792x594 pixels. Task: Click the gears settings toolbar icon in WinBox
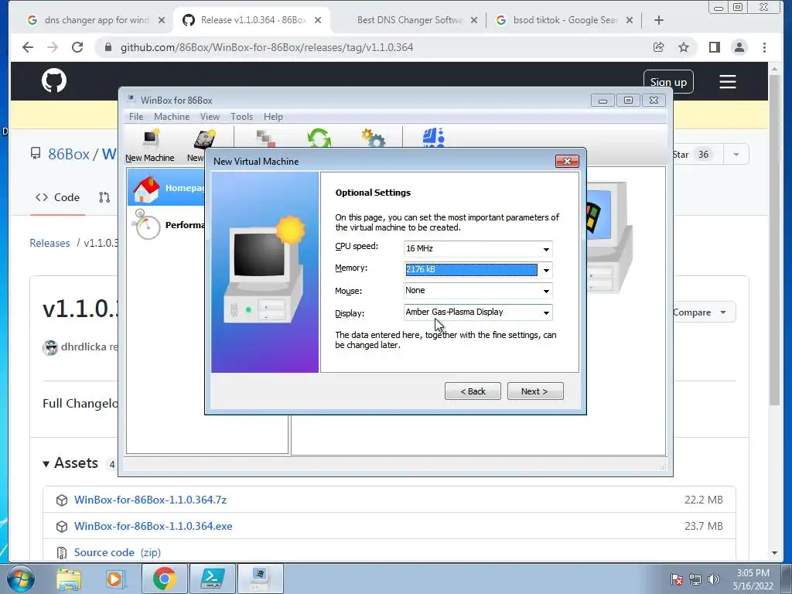[374, 138]
